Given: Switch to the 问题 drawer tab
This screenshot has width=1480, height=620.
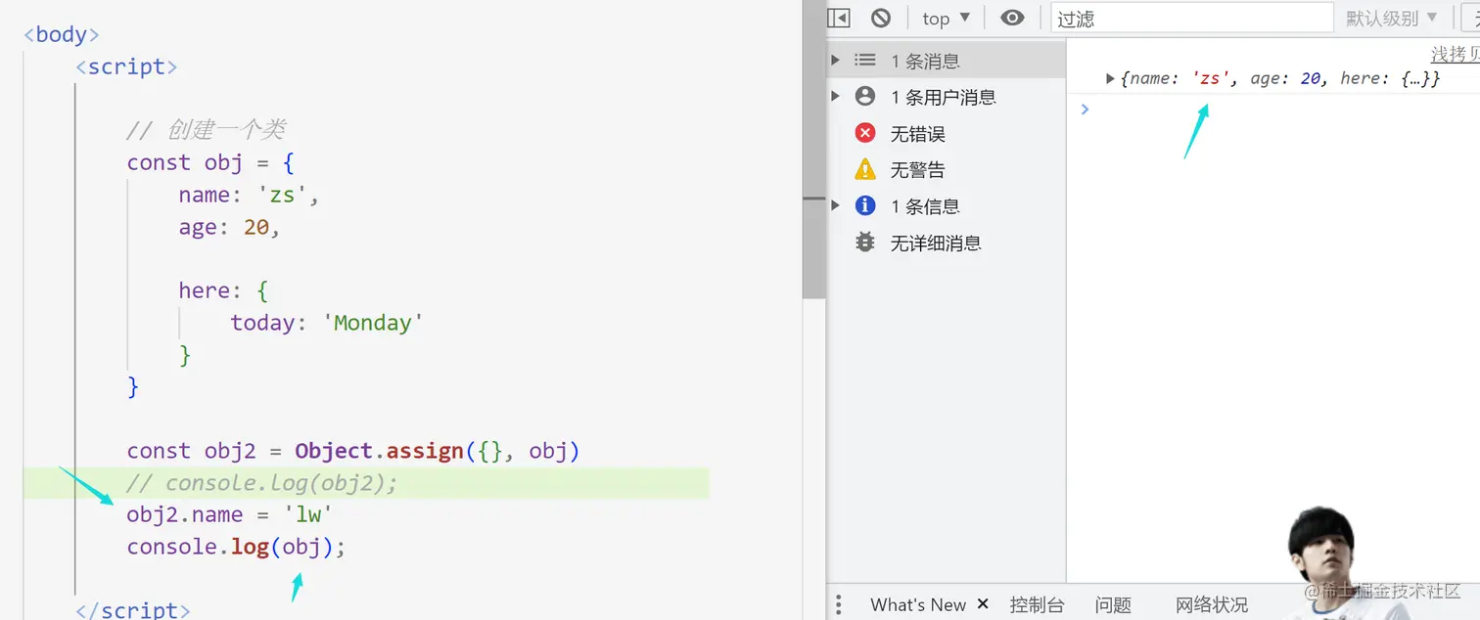Looking at the screenshot, I should click(x=1113, y=604).
